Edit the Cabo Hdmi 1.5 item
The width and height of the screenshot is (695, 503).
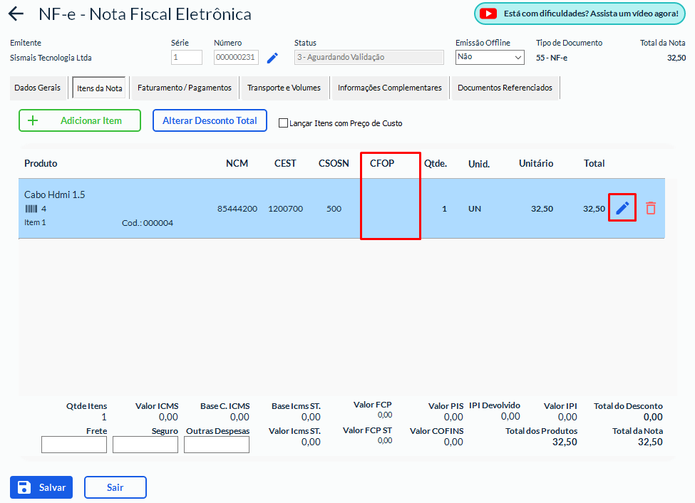click(x=622, y=208)
